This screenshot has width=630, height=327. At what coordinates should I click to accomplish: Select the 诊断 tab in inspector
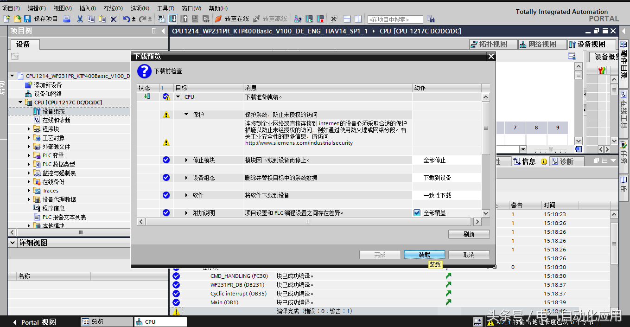tap(566, 161)
